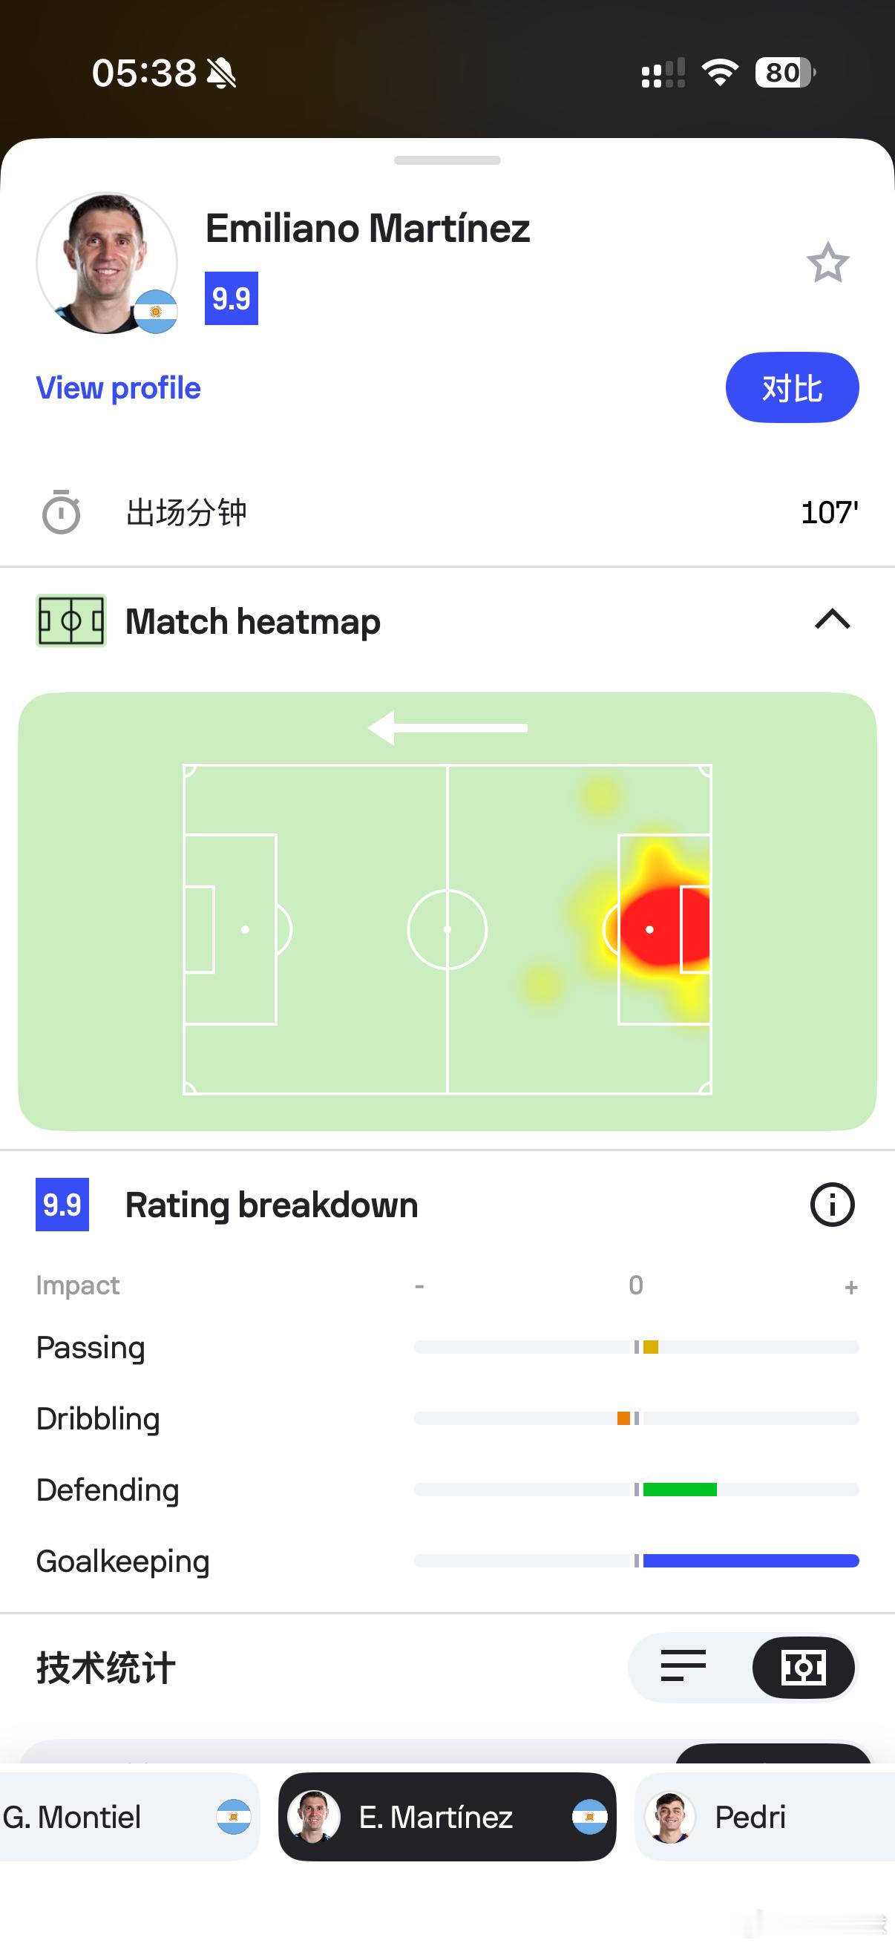Tap the Goalkeeping impact bar
Image resolution: width=895 pixels, height=1946 pixels.
751,1561
